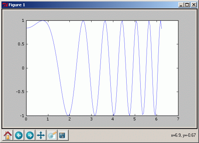The width and height of the screenshot is (199, 143).
Task: Minimize the Figure 1 window
Action: point(181,5)
